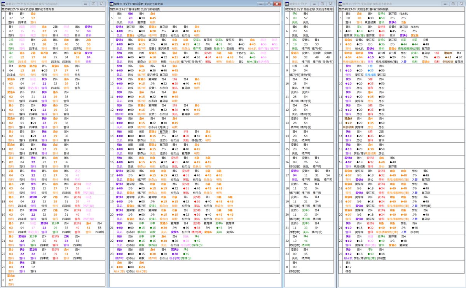This screenshot has height=288, width=466.
Task: Maximize the active window with the red close button
Action: tap(269, 4)
